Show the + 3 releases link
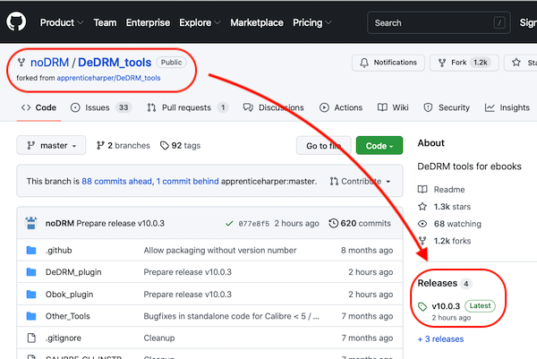Screen dimensions: 537x359 click(x=440, y=339)
